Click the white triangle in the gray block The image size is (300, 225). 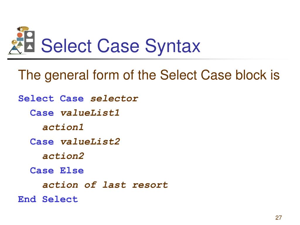(x=30, y=47)
